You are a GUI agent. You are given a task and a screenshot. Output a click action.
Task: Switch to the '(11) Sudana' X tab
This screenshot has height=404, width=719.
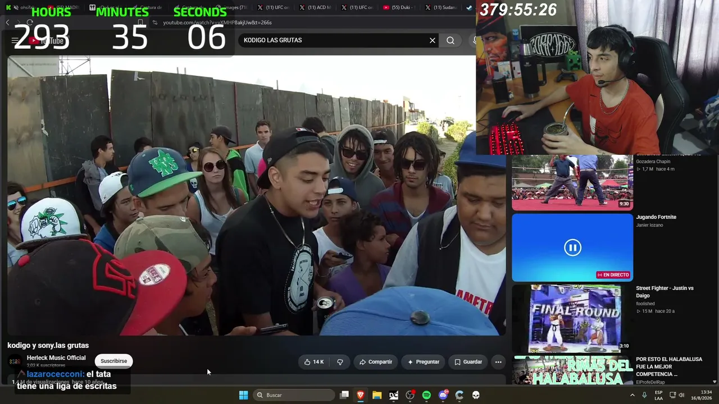click(x=441, y=7)
